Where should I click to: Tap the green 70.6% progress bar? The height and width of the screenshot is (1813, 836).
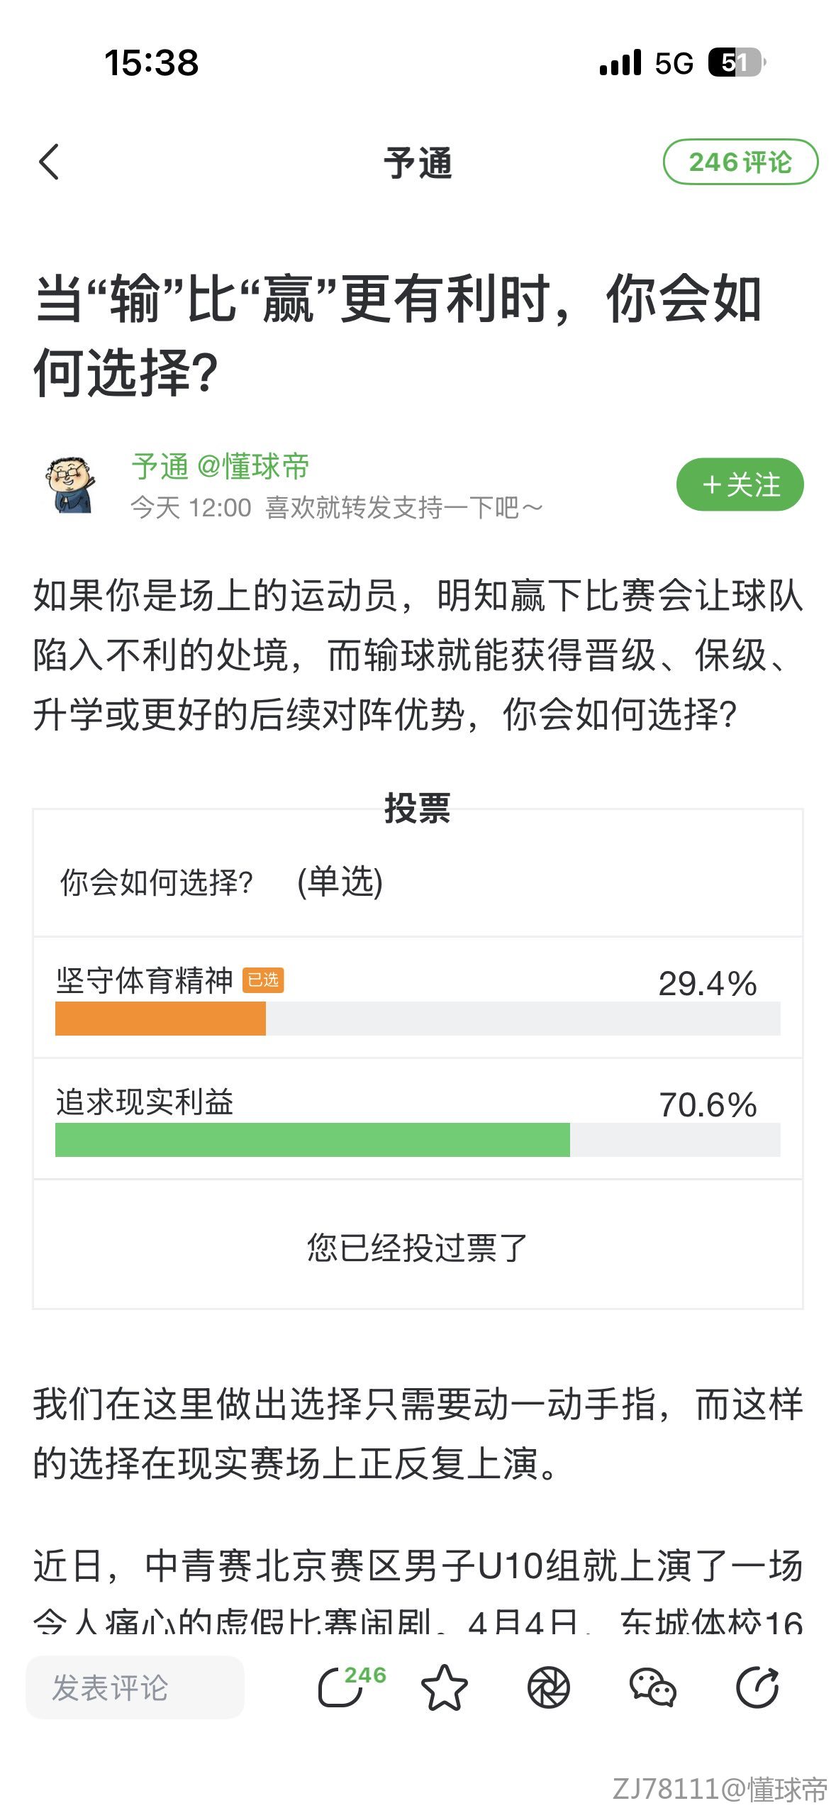(312, 1140)
